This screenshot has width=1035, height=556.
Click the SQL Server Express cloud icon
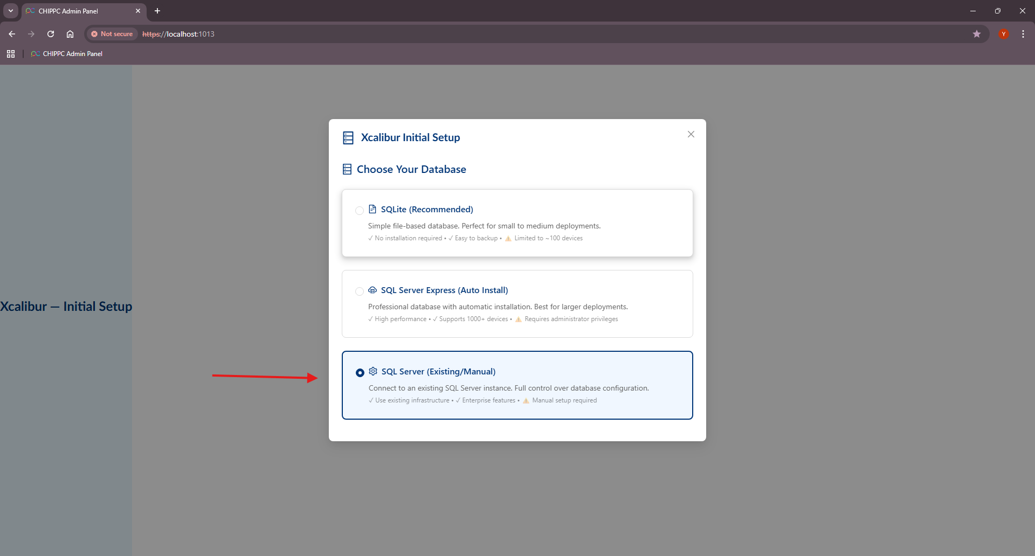pos(372,290)
